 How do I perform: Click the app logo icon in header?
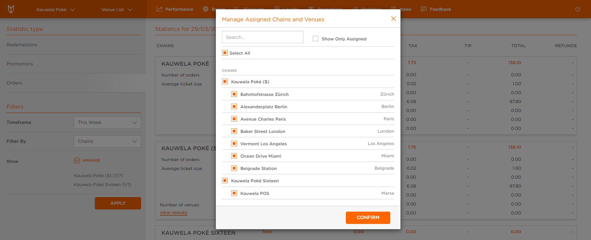11,9
